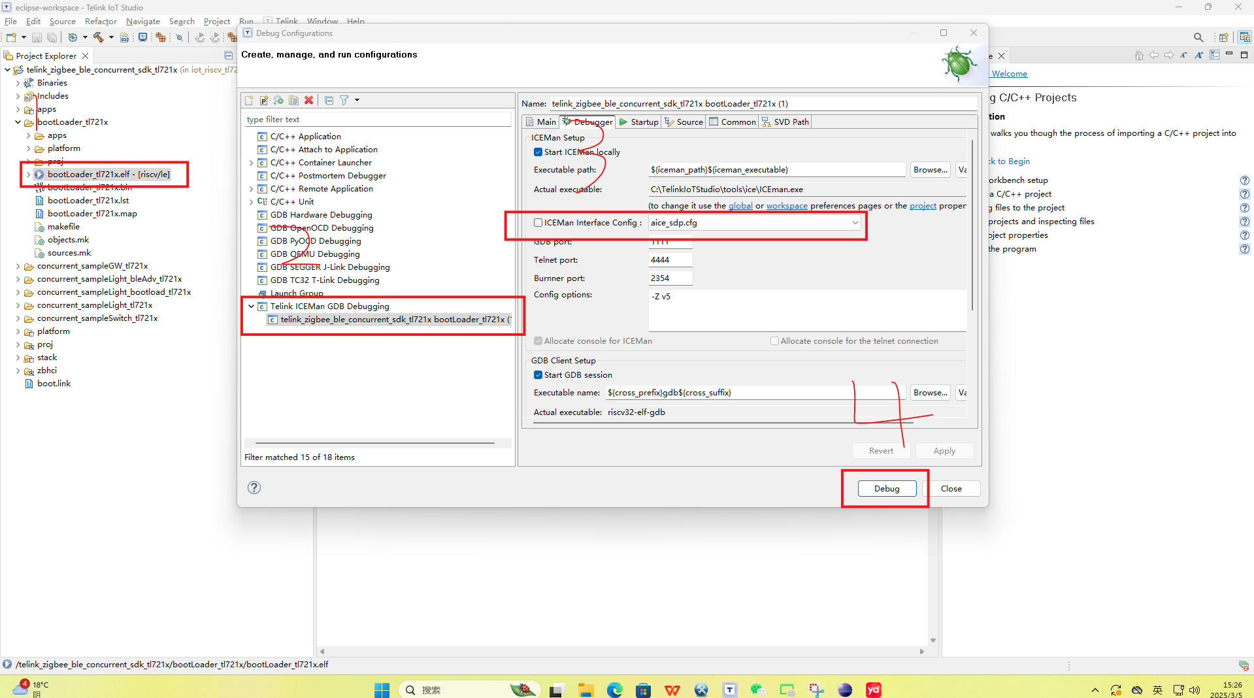Collapse all launch configurations in the dialog tree

pyautogui.click(x=329, y=100)
